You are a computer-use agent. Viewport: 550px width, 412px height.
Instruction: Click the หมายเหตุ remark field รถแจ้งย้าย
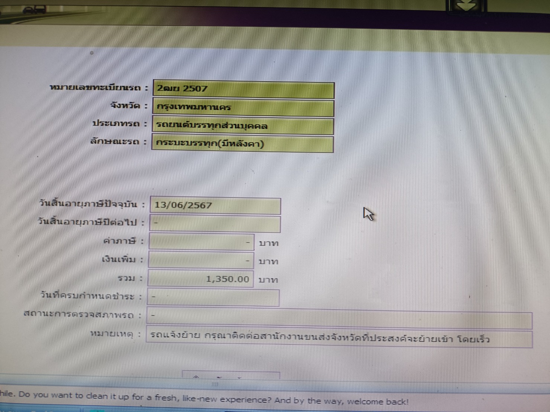click(x=340, y=337)
